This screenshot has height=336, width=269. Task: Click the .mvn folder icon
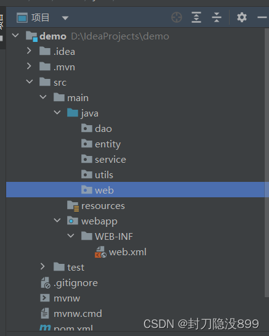tap(45, 67)
